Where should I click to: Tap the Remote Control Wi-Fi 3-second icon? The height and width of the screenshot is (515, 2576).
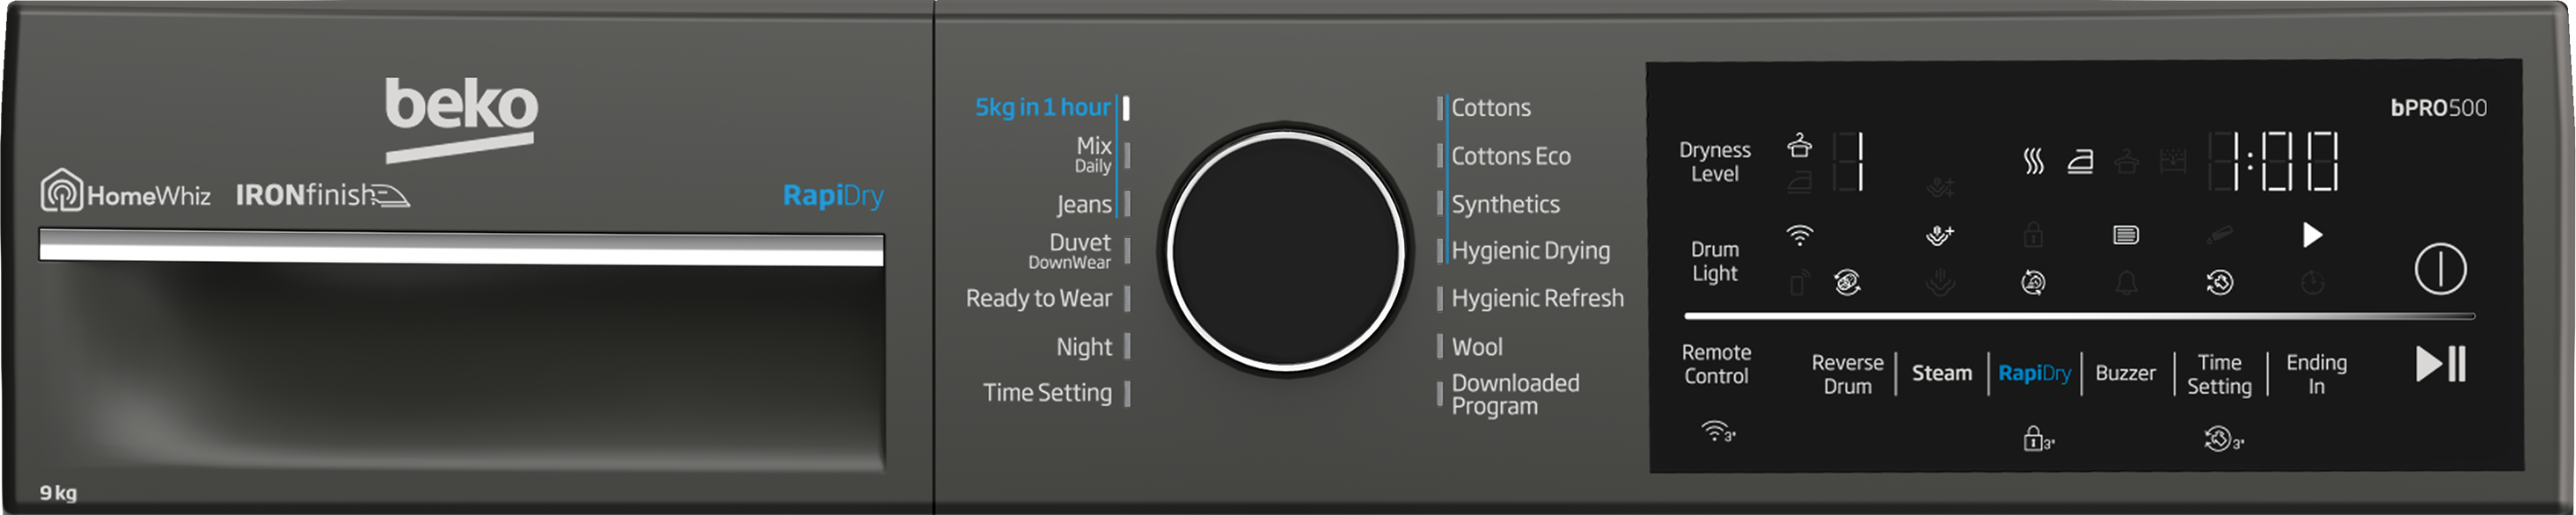pos(1718,432)
